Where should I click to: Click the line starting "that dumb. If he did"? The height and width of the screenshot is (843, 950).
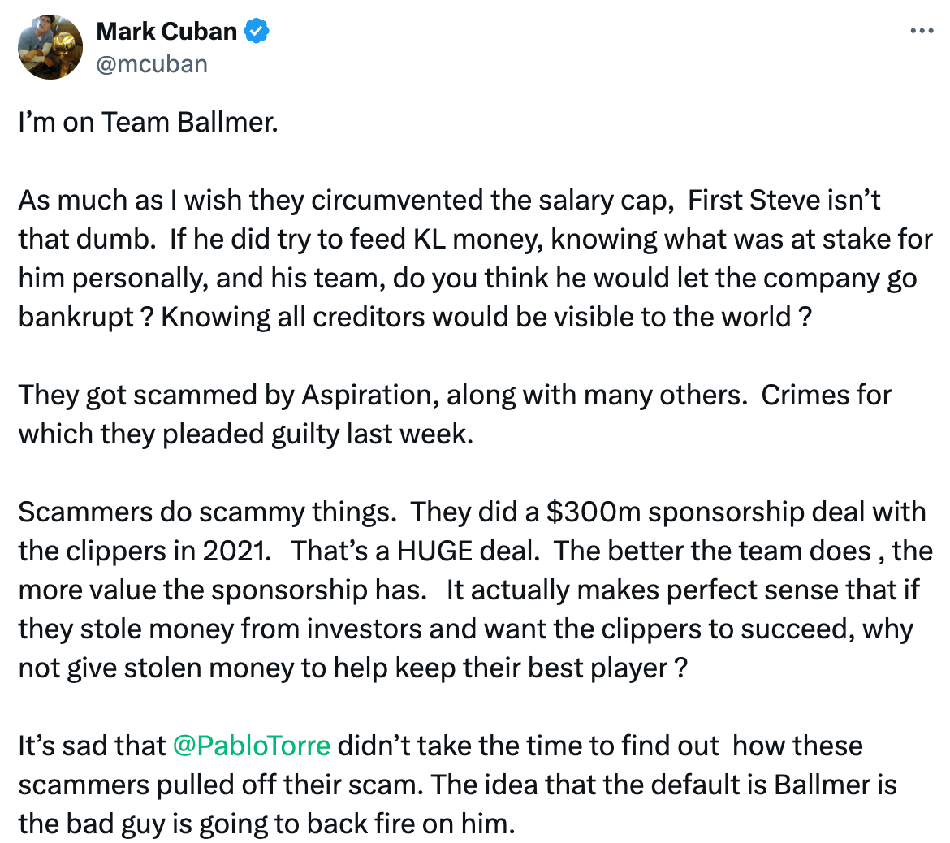click(x=476, y=240)
